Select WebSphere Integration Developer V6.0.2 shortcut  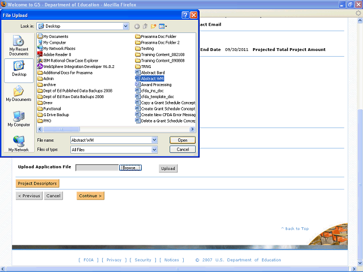click(x=75, y=67)
